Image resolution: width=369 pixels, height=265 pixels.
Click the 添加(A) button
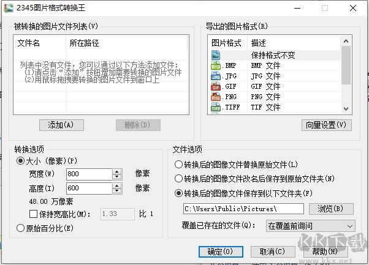click(x=61, y=125)
